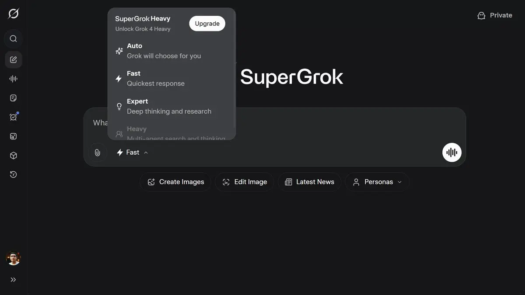The height and width of the screenshot is (295, 525).
Task: Open the notes/files sidebar icon
Action: (x=14, y=98)
